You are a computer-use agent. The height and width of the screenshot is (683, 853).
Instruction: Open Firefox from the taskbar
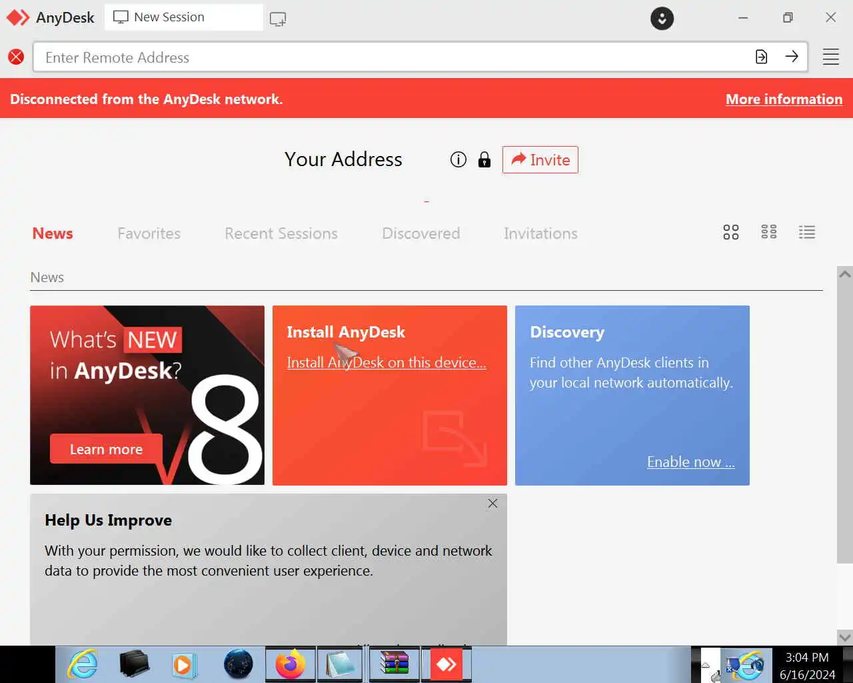pyautogui.click(x=291, y=665)
